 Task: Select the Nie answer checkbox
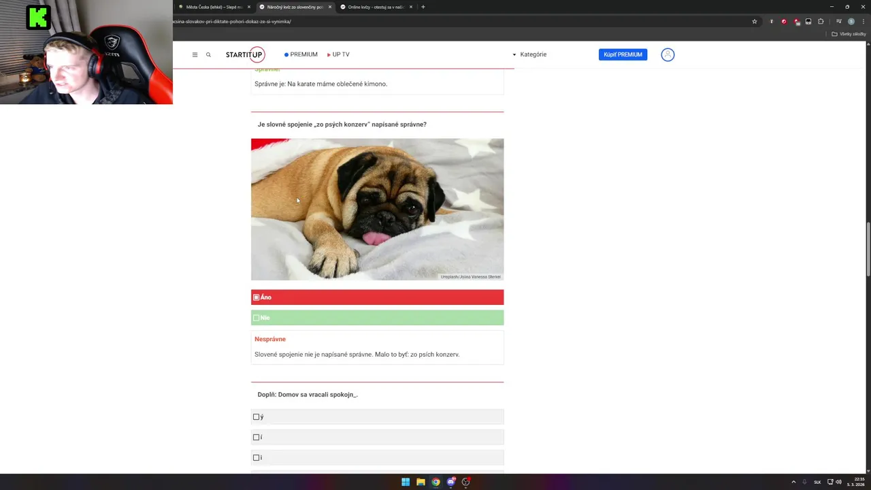click(x=257, y=318)
